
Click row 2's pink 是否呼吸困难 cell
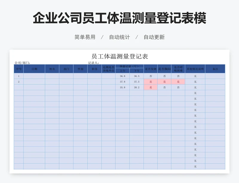click(178, 82)
